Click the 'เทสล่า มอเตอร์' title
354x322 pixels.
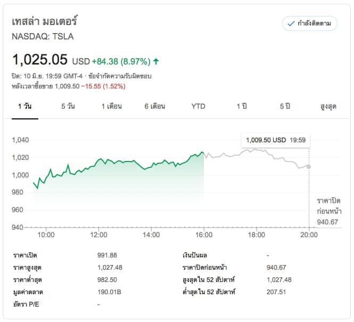point(45,23)
